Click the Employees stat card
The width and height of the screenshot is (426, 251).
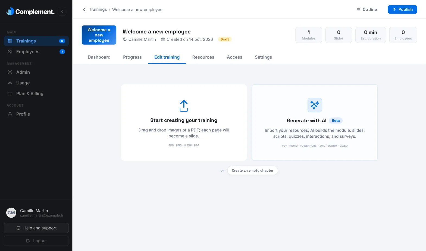[x=403, y=35]
